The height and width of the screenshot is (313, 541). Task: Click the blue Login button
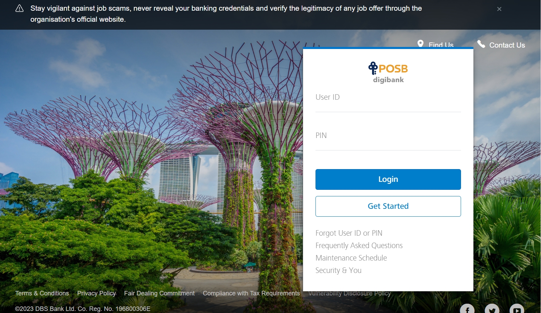pos(388,179)
